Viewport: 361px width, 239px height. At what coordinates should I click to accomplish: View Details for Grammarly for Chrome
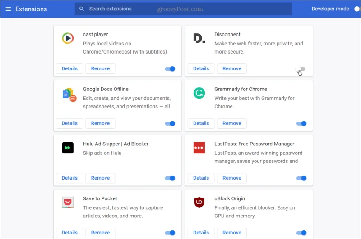click(x=201, y=123)
